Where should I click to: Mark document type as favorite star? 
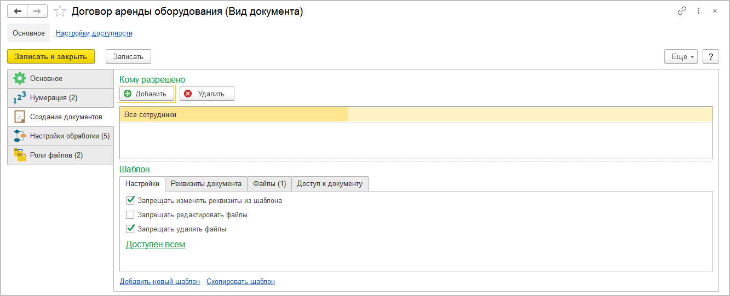pos(61,11)
